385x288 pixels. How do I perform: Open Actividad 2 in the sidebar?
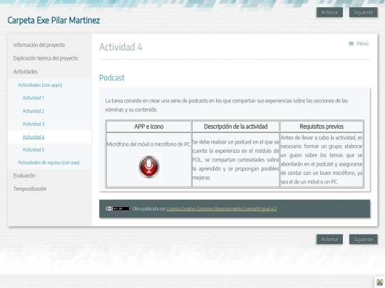tap(34, 111)
